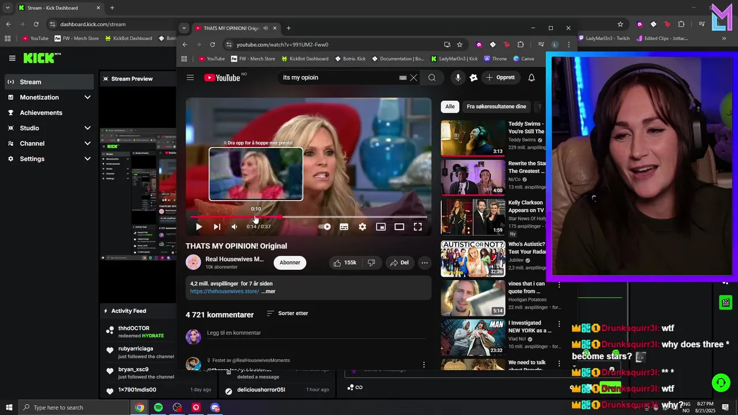Screen dimensions: 738x415
Task: Clear the YouTube search text
Action: [413, 78]
